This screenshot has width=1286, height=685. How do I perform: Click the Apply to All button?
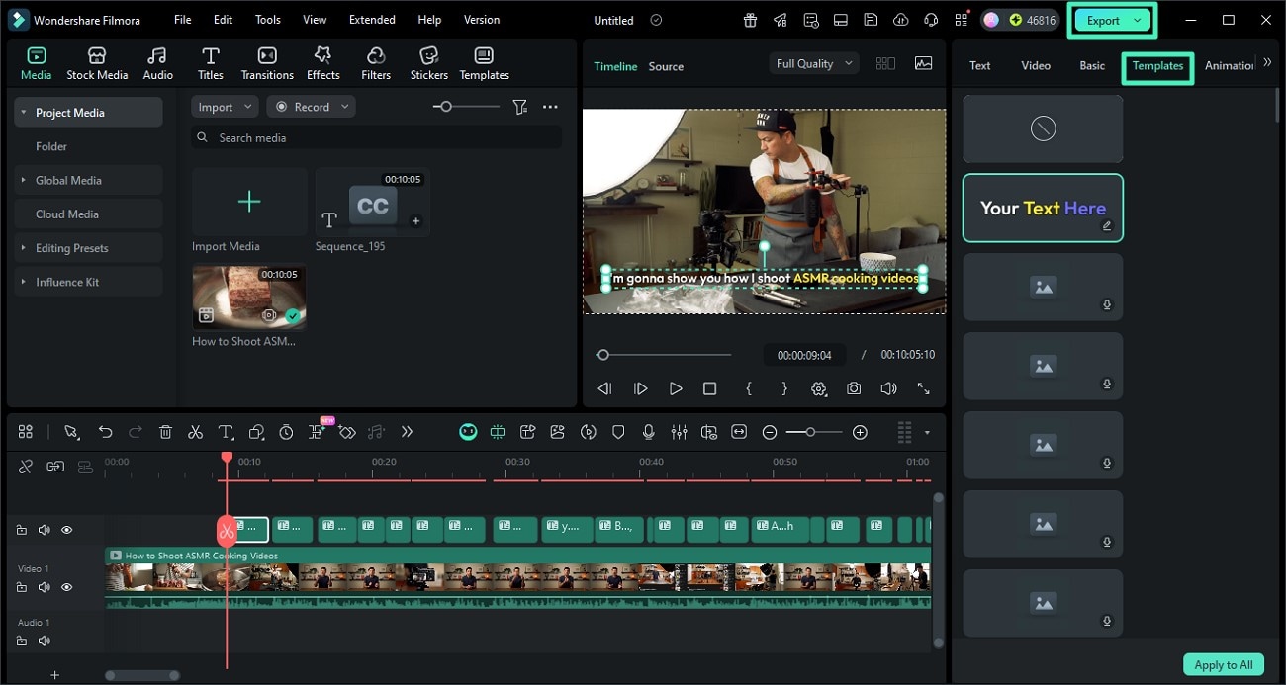pos(1224,664)
